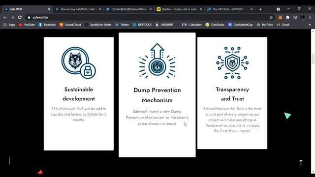Close the Safe Wolf tab
This screenshot has width=315, height=177.
pyautogui.click(x=49, y=9)
